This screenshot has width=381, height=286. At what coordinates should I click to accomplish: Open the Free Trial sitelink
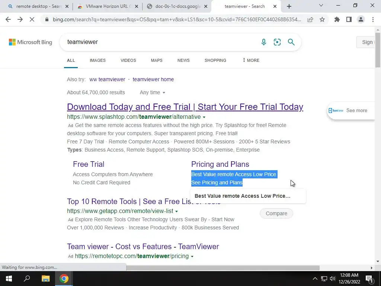(x=89, y=164)
